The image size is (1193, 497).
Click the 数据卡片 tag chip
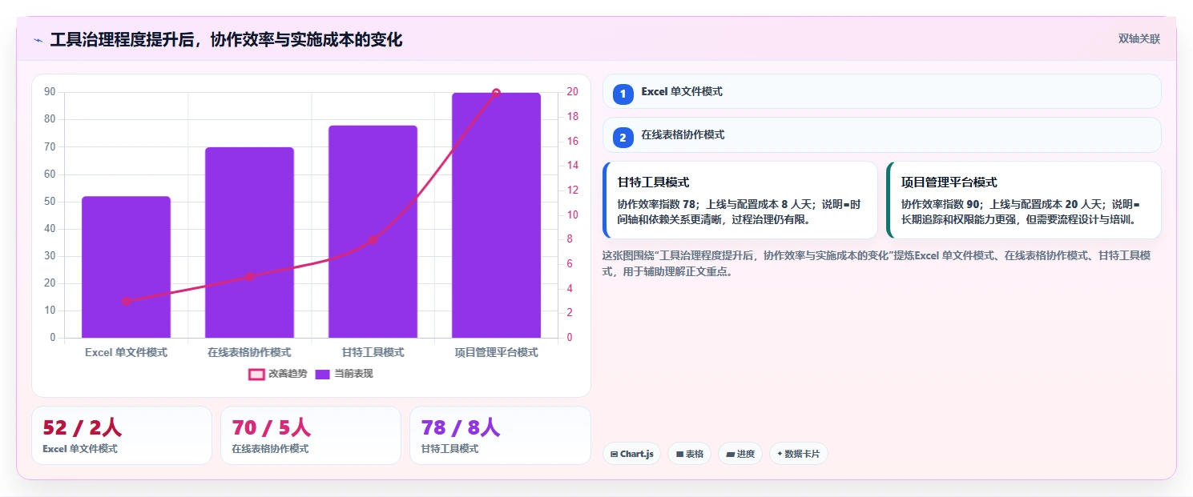click(798, 454)
